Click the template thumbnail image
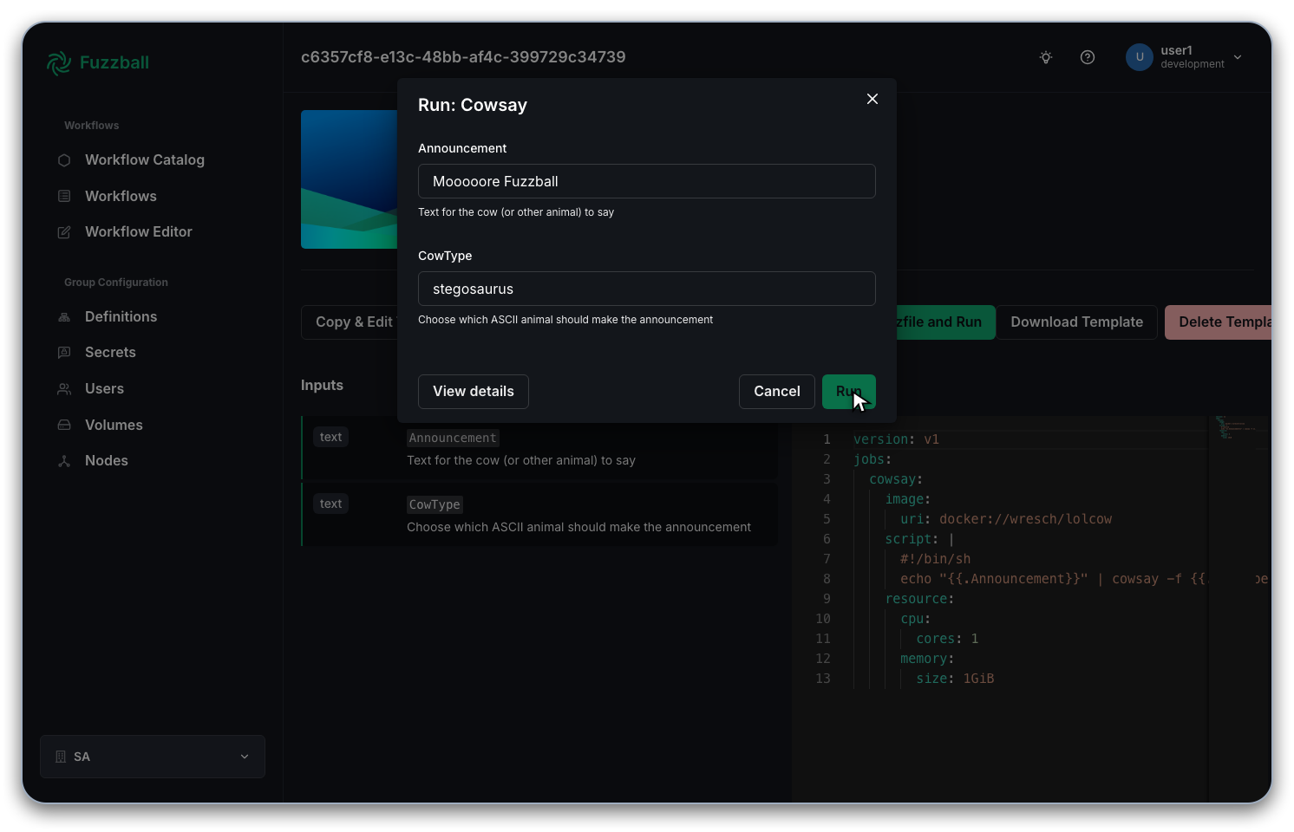Viewport: 1294px width, 832px height. 349,179
